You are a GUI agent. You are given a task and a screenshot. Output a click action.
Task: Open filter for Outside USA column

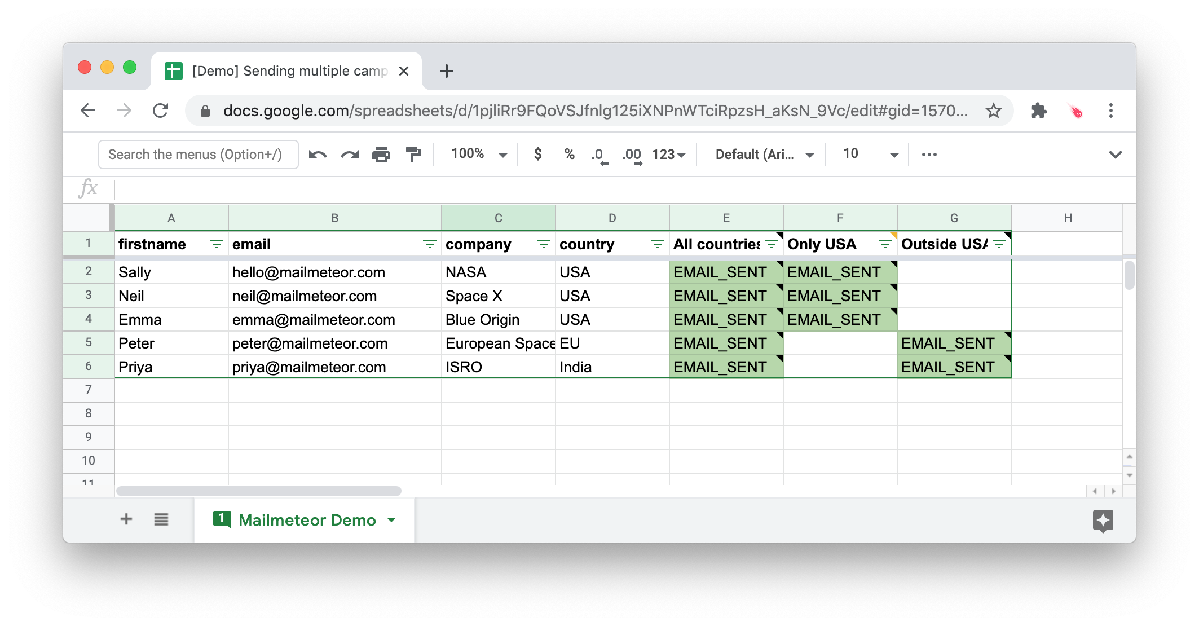coord(999,244)
